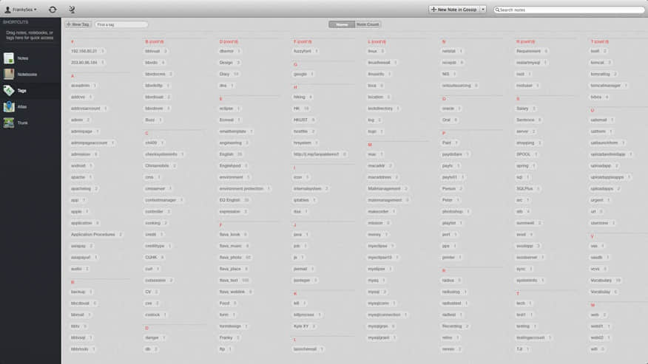Click the New Tag button

click(x=78, y=24)
